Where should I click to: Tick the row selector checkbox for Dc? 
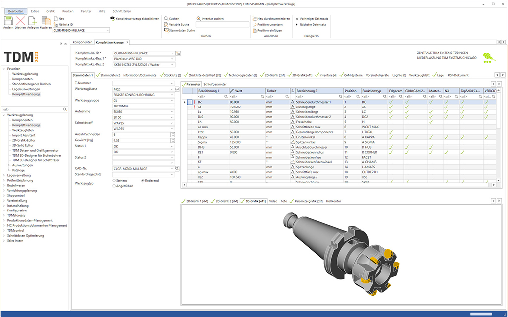pyautogui.click(x=190, y=102)
